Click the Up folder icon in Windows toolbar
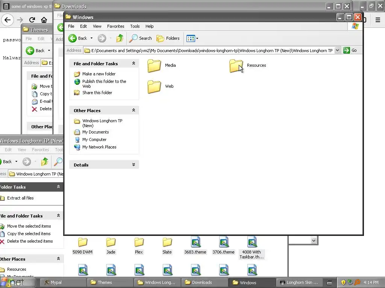This screenshot has width=385, height=288. coord(120,38)
